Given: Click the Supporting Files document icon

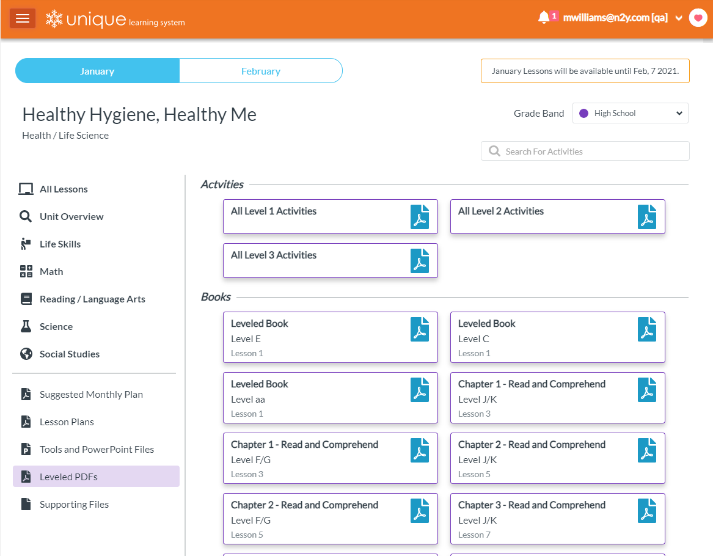Looking at the screenshot, I should click(26, 504).
